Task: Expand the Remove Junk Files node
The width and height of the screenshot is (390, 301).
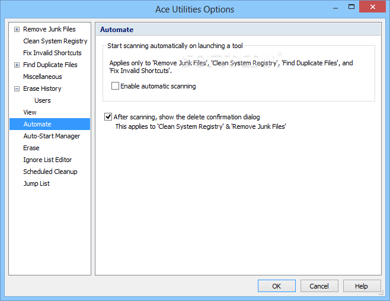Action: tap(17, 30)
